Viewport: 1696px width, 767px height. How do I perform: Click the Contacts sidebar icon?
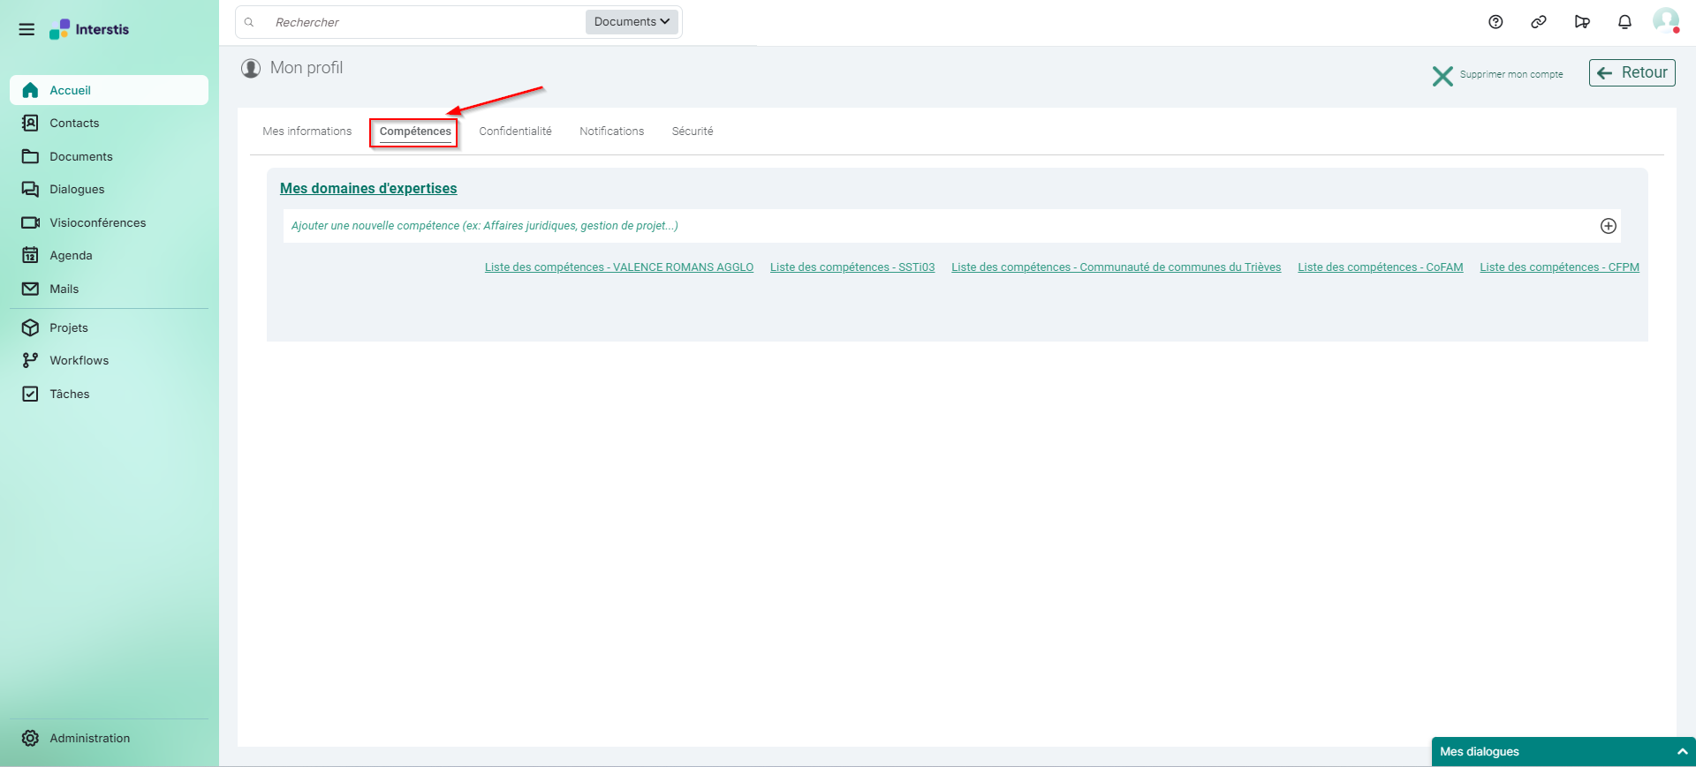(x=30, y=123)
